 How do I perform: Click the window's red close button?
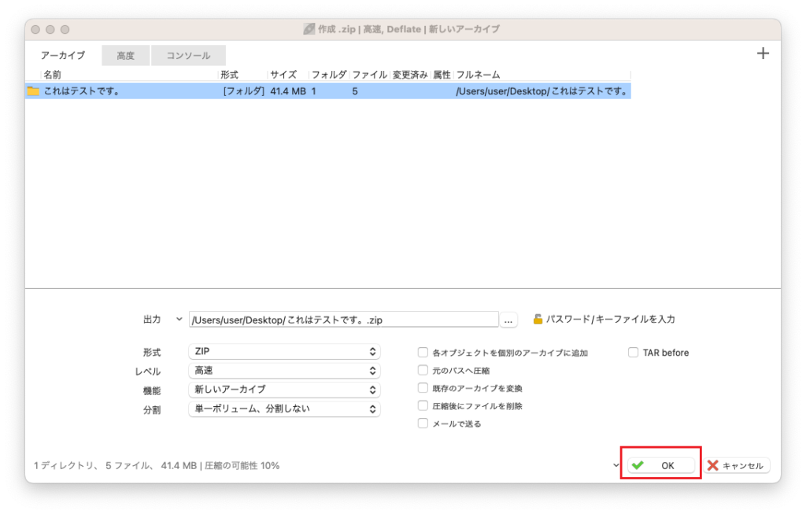tap(35, 29)
